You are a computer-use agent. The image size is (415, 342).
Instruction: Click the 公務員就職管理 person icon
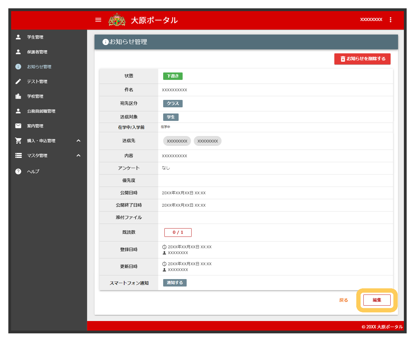point(18,111)
